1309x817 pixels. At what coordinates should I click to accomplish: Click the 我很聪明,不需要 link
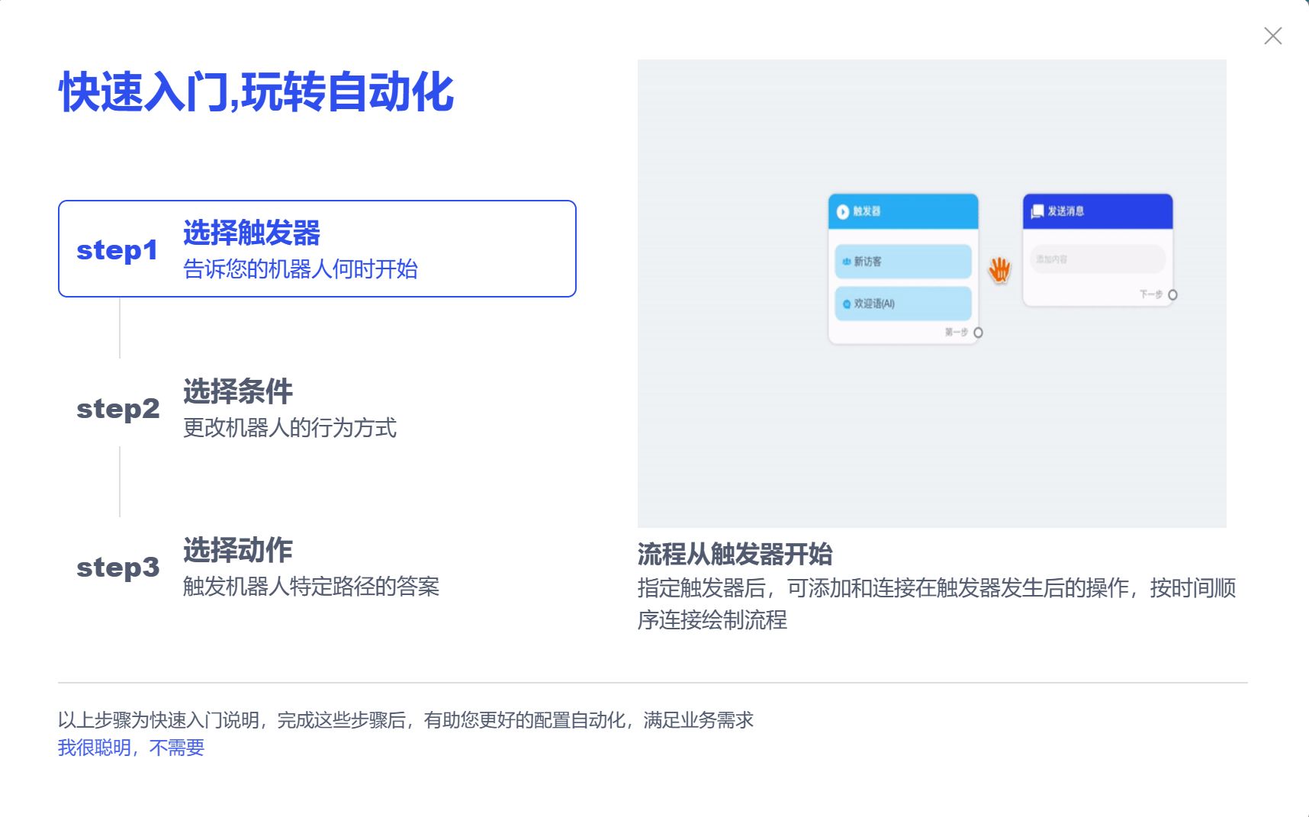(131, 748)
